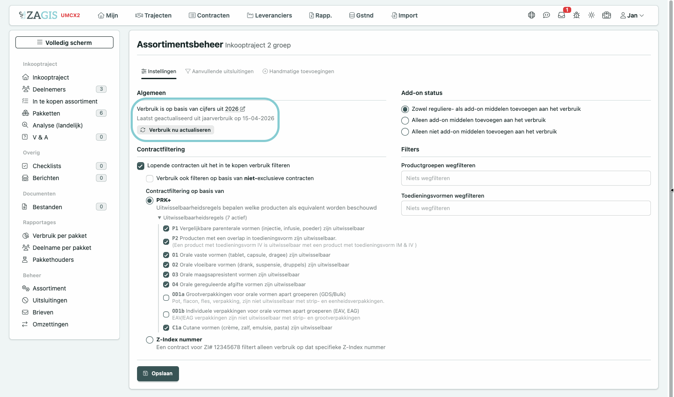Enable the 0D1a Grootverpakkingen rule checkbox
This screenshot has height=397, width=674.
click(166, 298)
